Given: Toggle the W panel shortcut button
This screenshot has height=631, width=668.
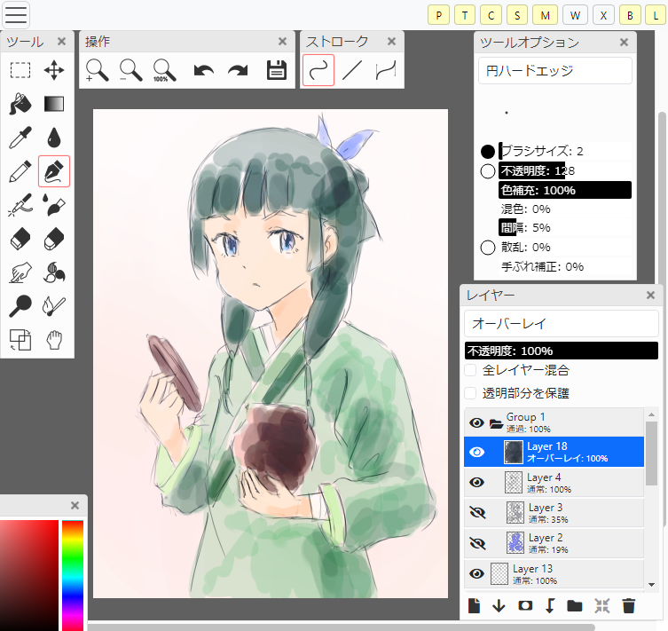Looking at the screenshot, I should coord(575,16).
